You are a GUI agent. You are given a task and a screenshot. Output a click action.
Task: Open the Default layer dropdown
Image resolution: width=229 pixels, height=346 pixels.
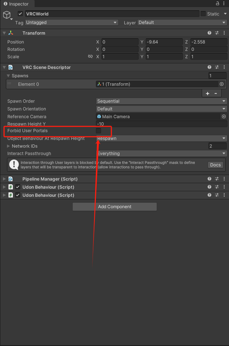click(x=182, y=22)
